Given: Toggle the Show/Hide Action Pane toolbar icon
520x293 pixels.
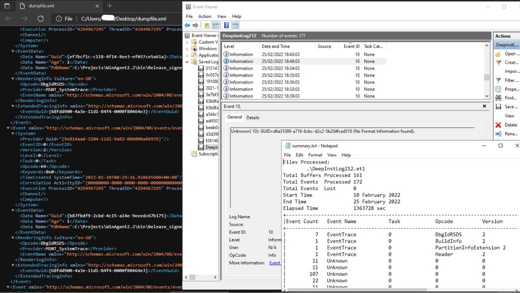Looking at the screenshot, I should [235, 26].
